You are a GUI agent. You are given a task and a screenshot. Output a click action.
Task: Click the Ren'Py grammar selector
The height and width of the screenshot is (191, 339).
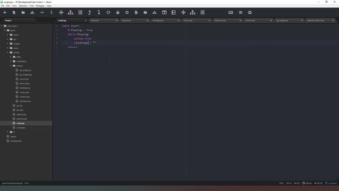coord(297,183)
